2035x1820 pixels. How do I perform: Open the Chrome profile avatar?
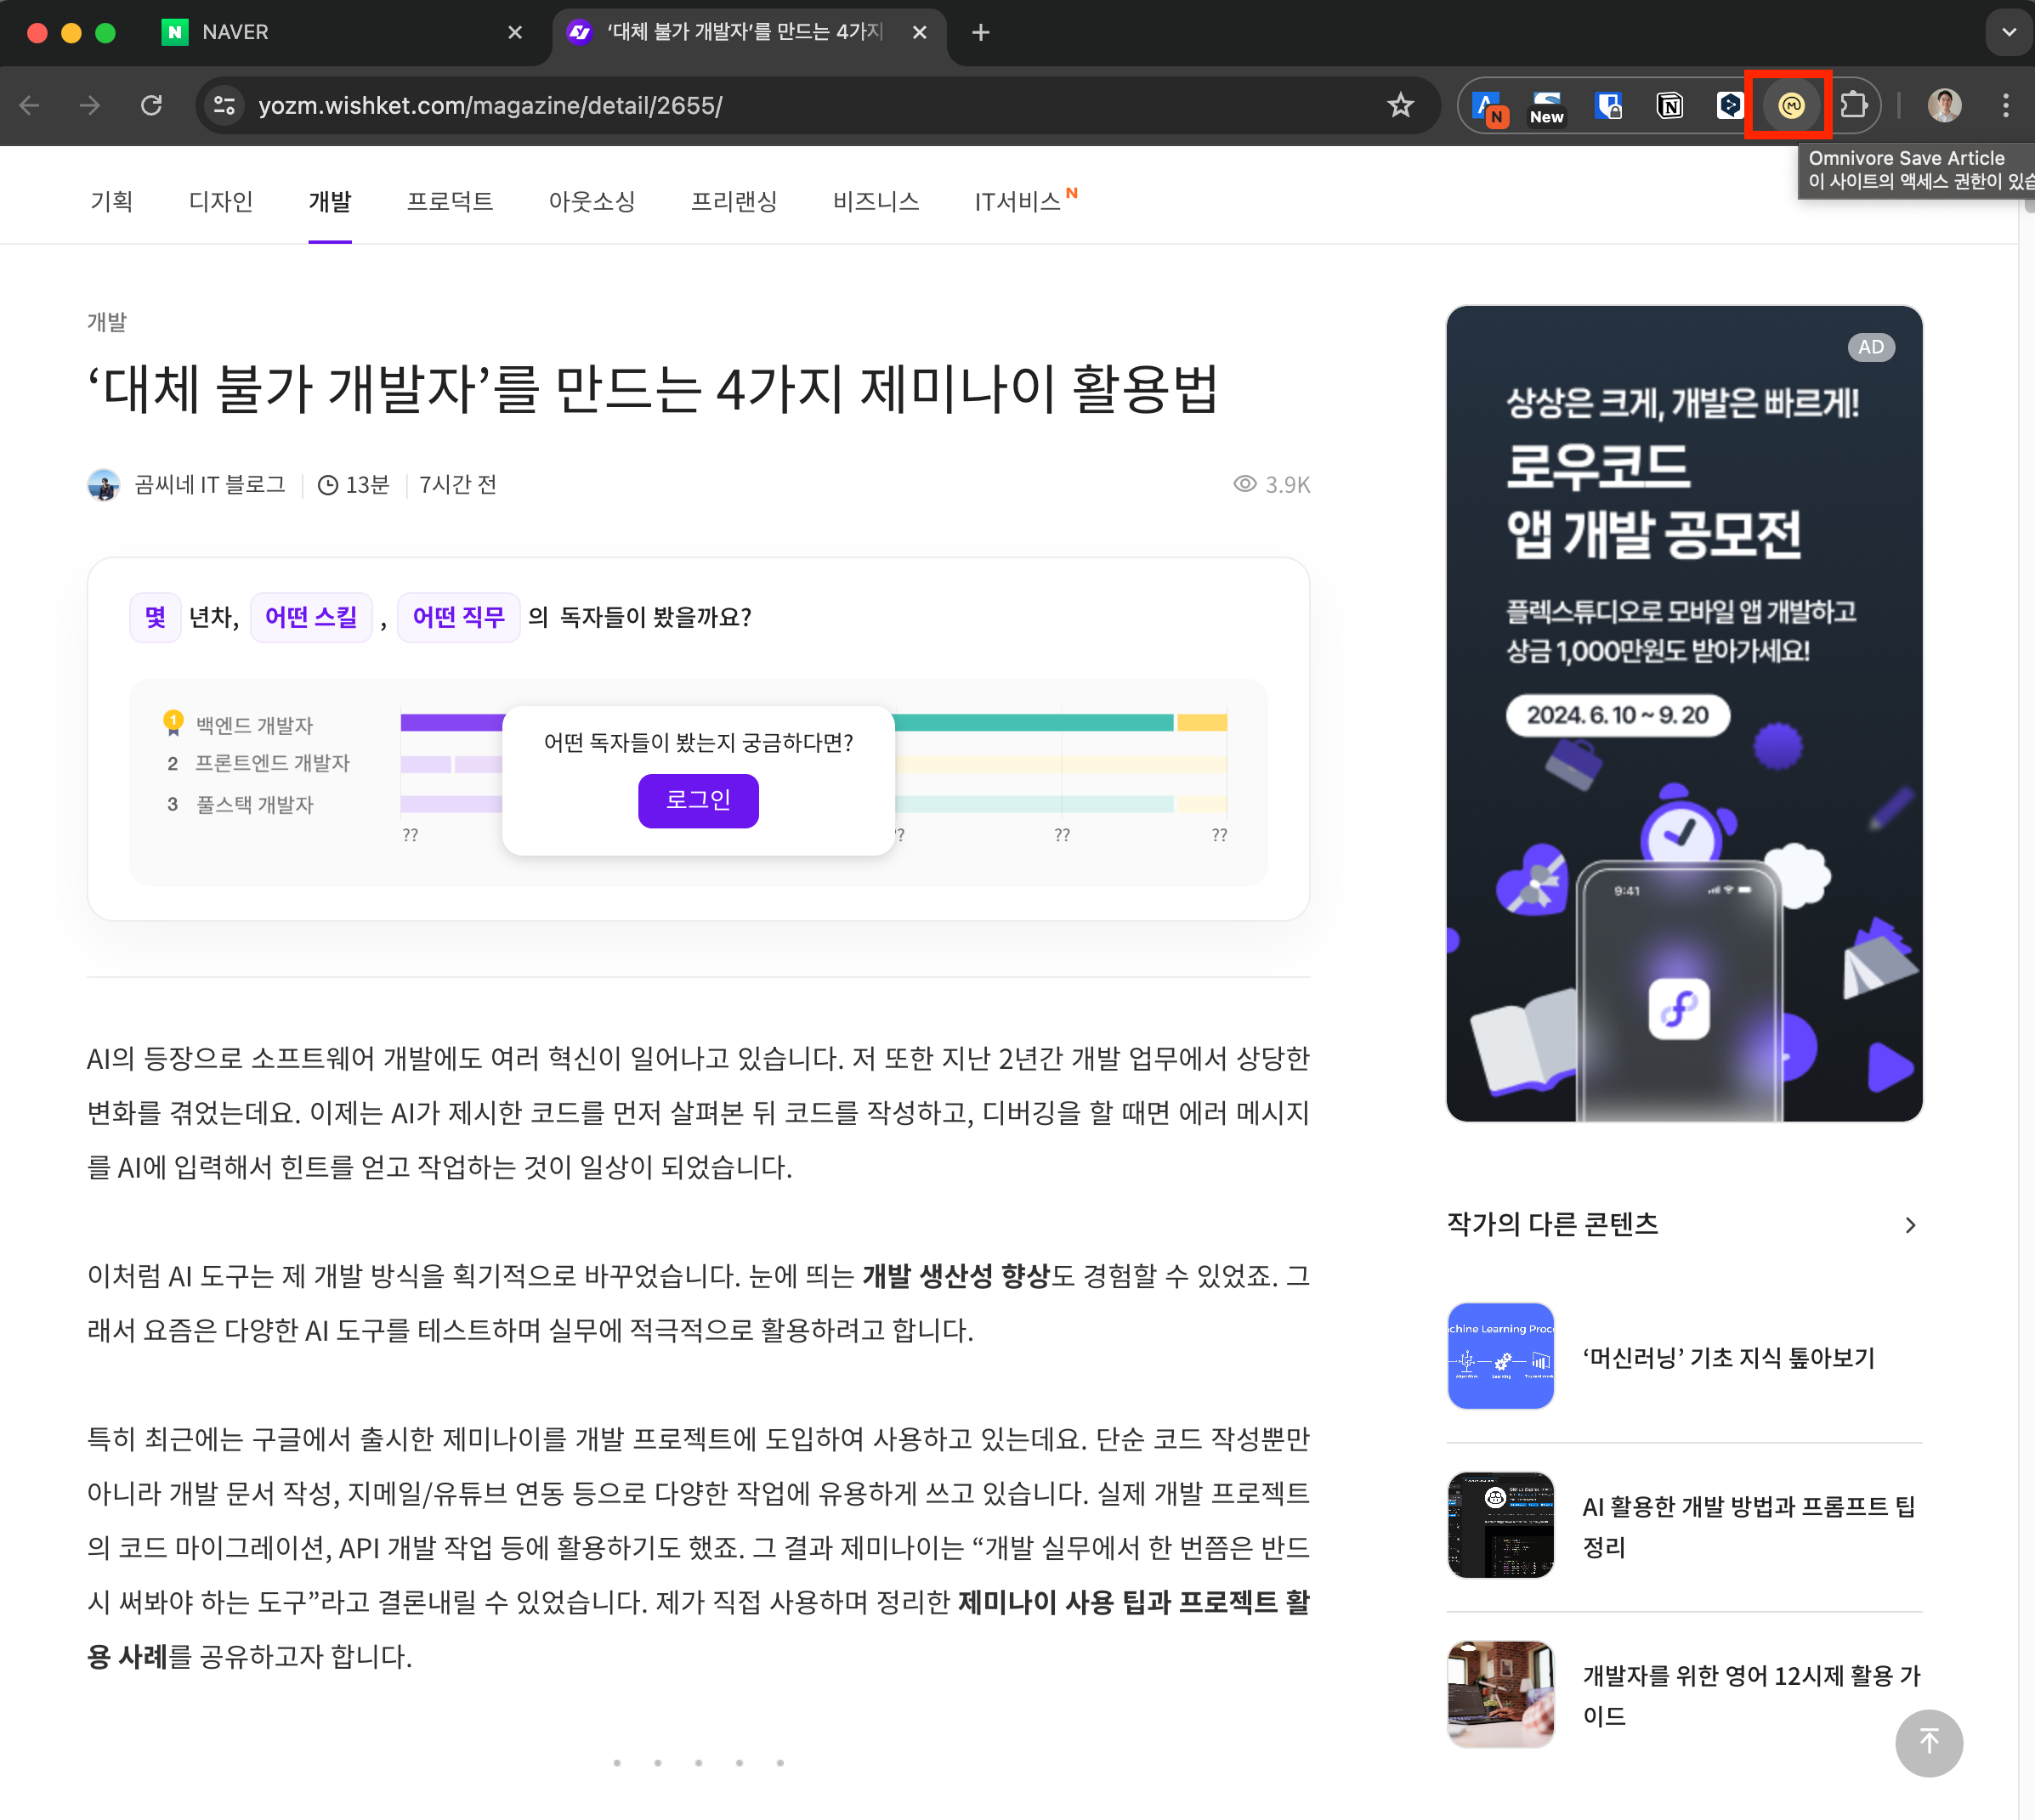pyautogui.click(x=1944, y=105)
